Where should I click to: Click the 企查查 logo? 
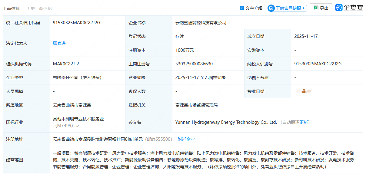click(349, 8)
